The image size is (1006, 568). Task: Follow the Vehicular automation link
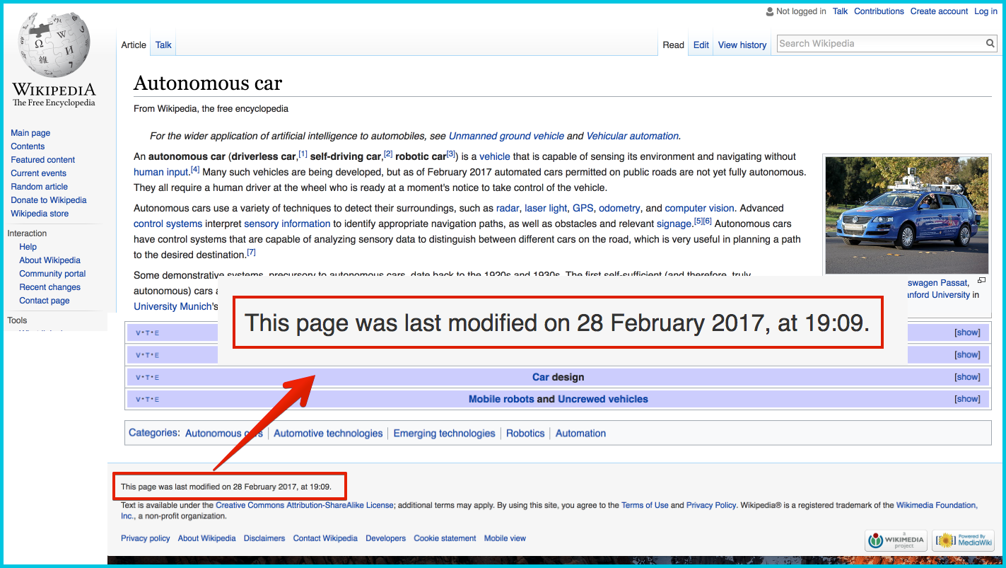[x=632, y=136]
